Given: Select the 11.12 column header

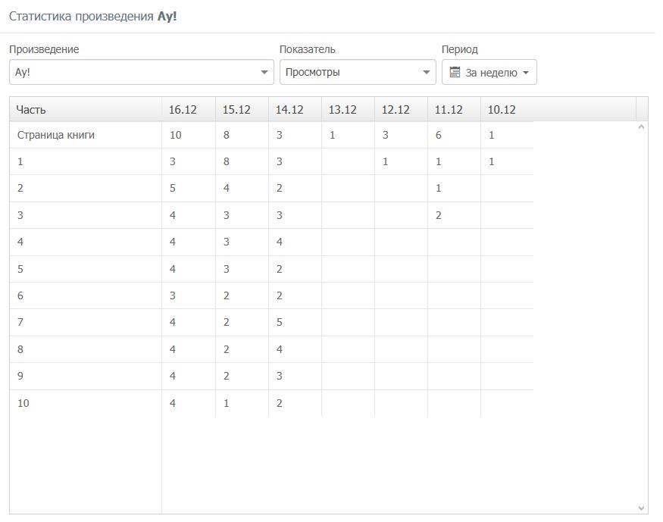Looking at the screenshot, I should click(449, 110).
